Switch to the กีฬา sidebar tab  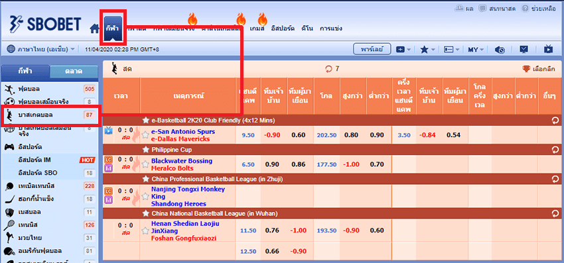pos(25,71)
